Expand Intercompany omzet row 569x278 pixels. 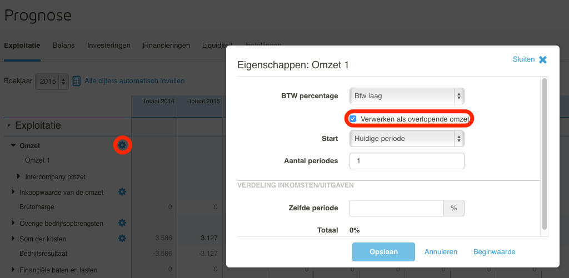click(x=19, y=176)
